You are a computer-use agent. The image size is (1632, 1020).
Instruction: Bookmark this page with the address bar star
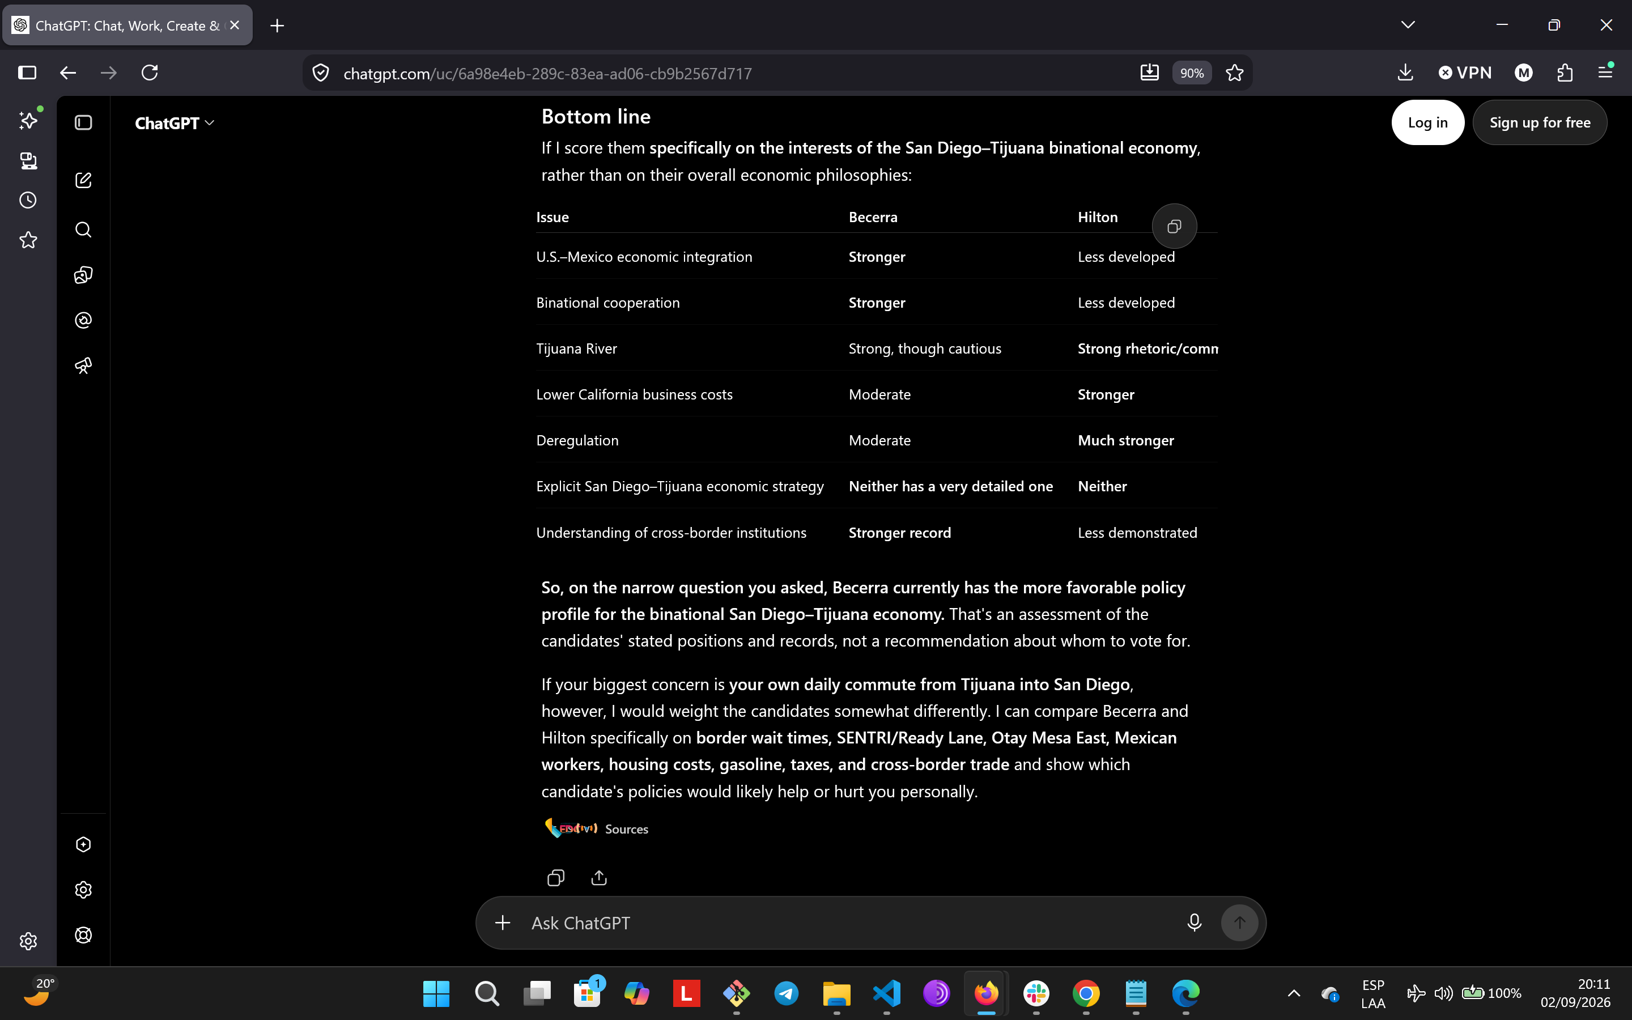1235,73
